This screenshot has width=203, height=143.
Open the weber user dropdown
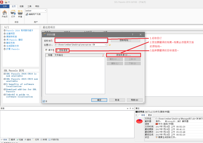pos(45,11)
